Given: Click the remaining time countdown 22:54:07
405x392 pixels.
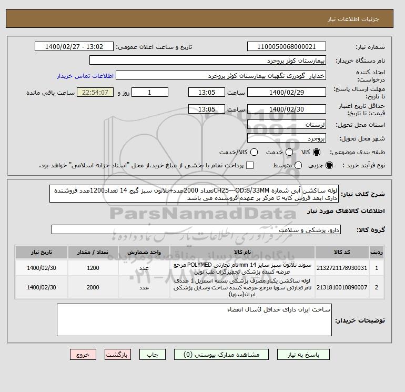Looking at the screenshot, I should pyautogui.click(x=95, y=92).
